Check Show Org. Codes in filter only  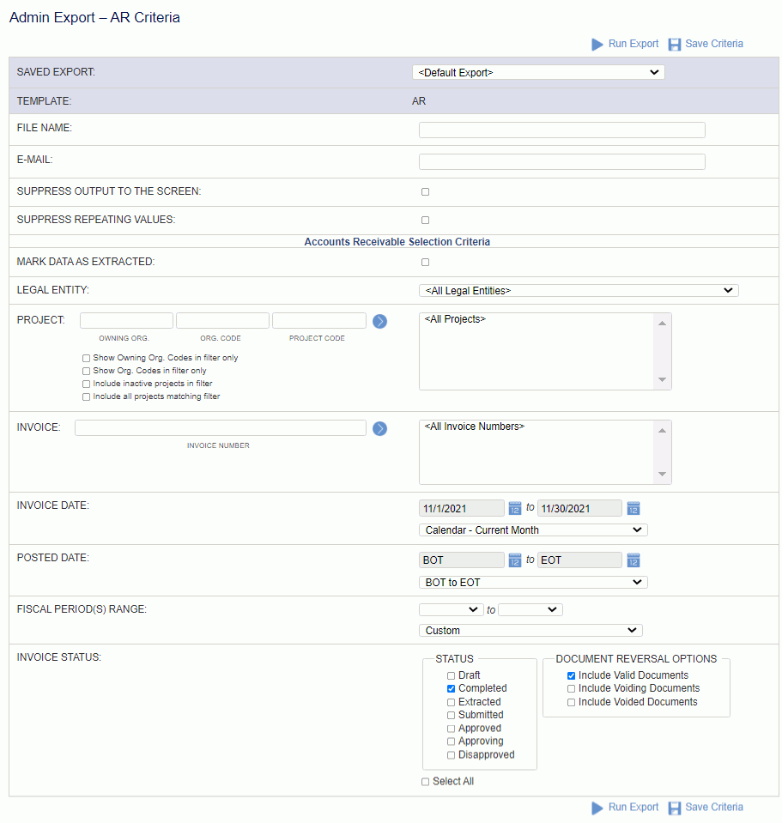tap(86, 371)
